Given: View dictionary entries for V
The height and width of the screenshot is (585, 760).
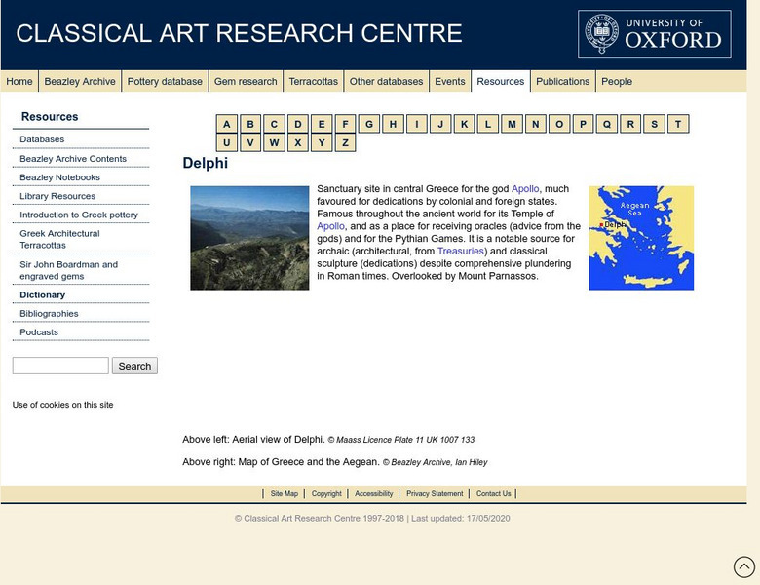Looking at the screenshot, I should (x=250, y=142).
